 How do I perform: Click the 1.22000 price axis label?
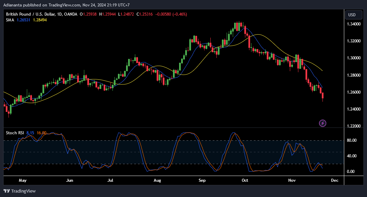[354, 126]
